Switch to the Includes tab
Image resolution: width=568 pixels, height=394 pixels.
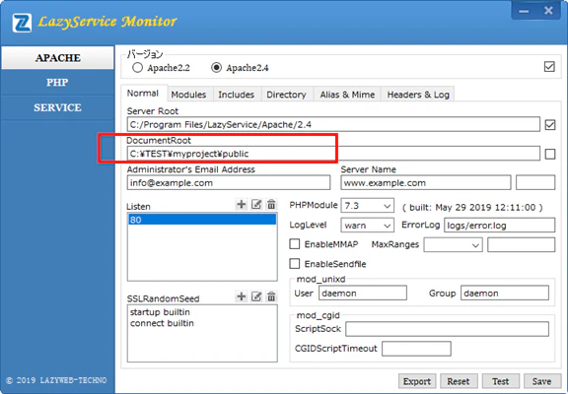237,95
